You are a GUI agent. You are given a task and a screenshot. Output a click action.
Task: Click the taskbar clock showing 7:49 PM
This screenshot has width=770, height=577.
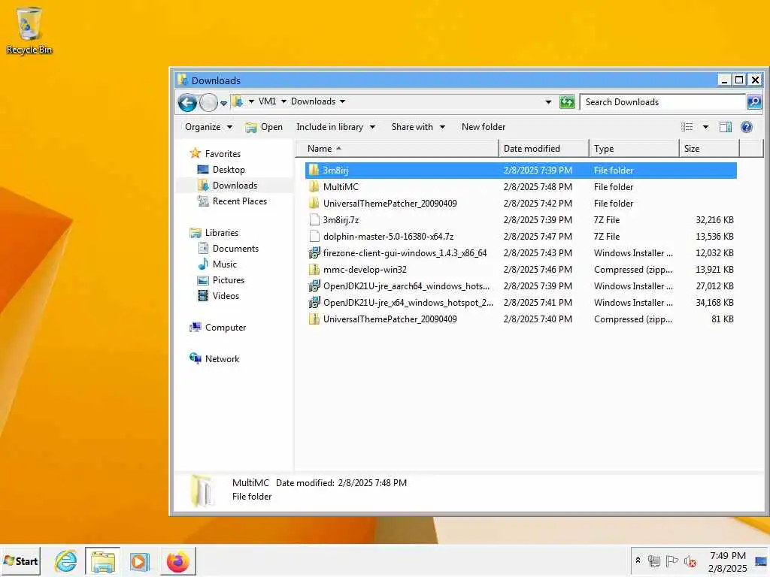pos(727,562)
